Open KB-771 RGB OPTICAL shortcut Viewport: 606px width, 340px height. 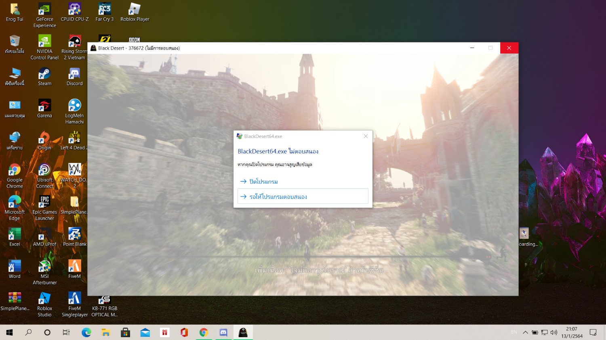click(104, 307)
